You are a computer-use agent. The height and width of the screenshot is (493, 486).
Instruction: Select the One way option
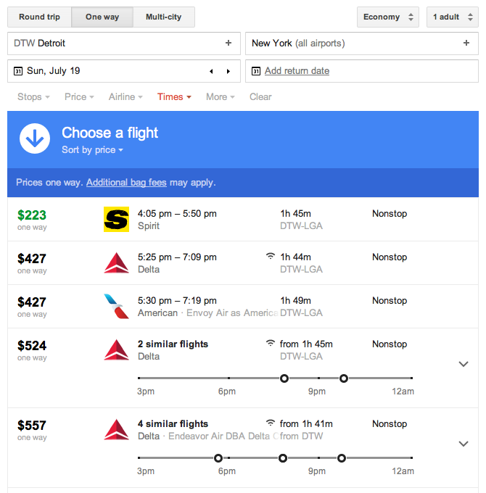tap(102, 17)
